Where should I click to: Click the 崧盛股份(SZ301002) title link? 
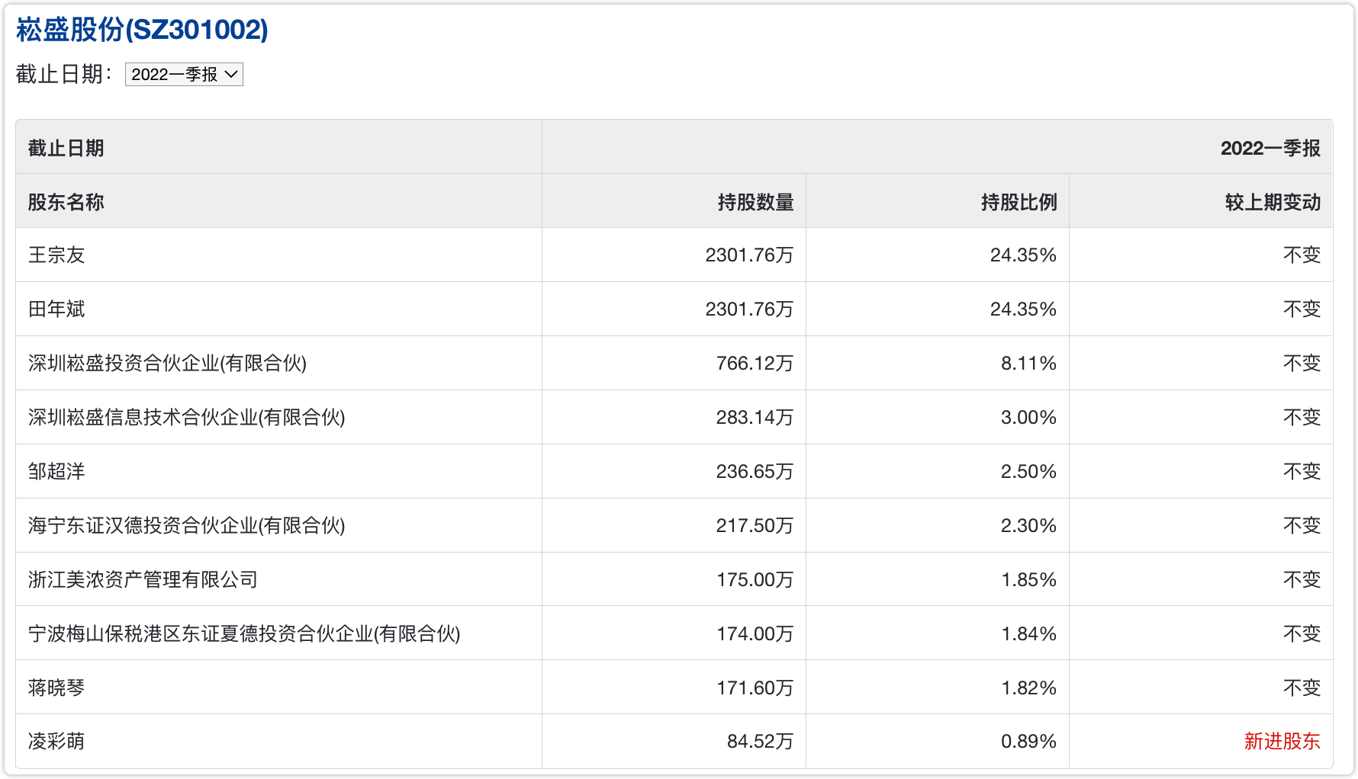click(x=142, y=30)
